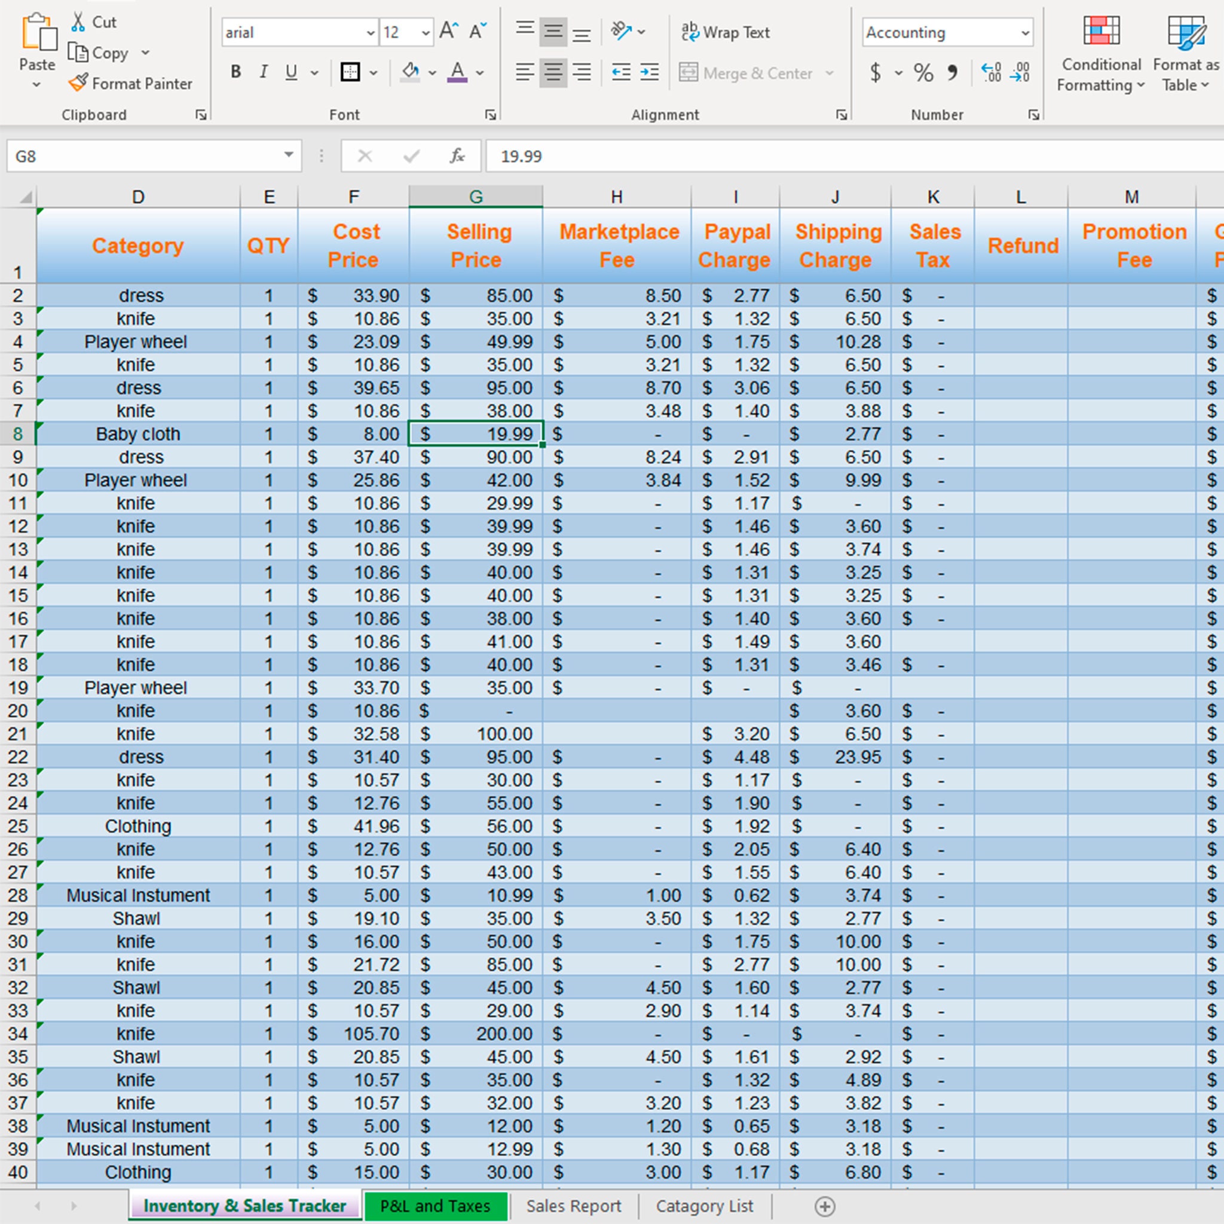This screenshot has width=1224, height=1224.
Task: Toggle Underline formatting
Action: [292, 72]
